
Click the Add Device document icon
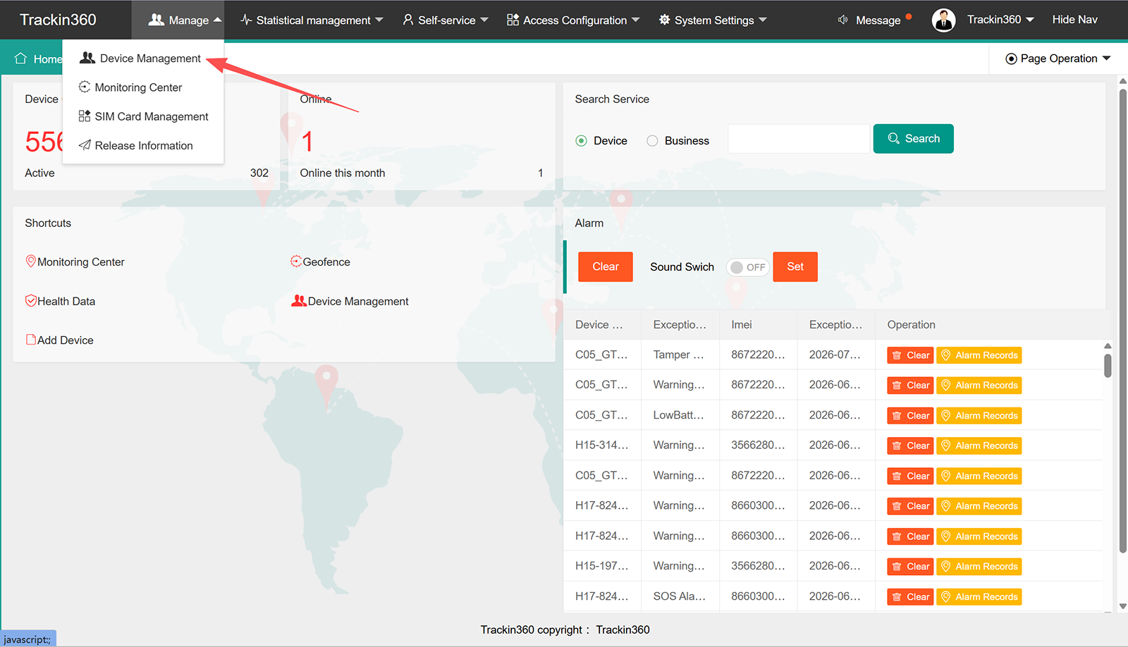click(31, 340)
